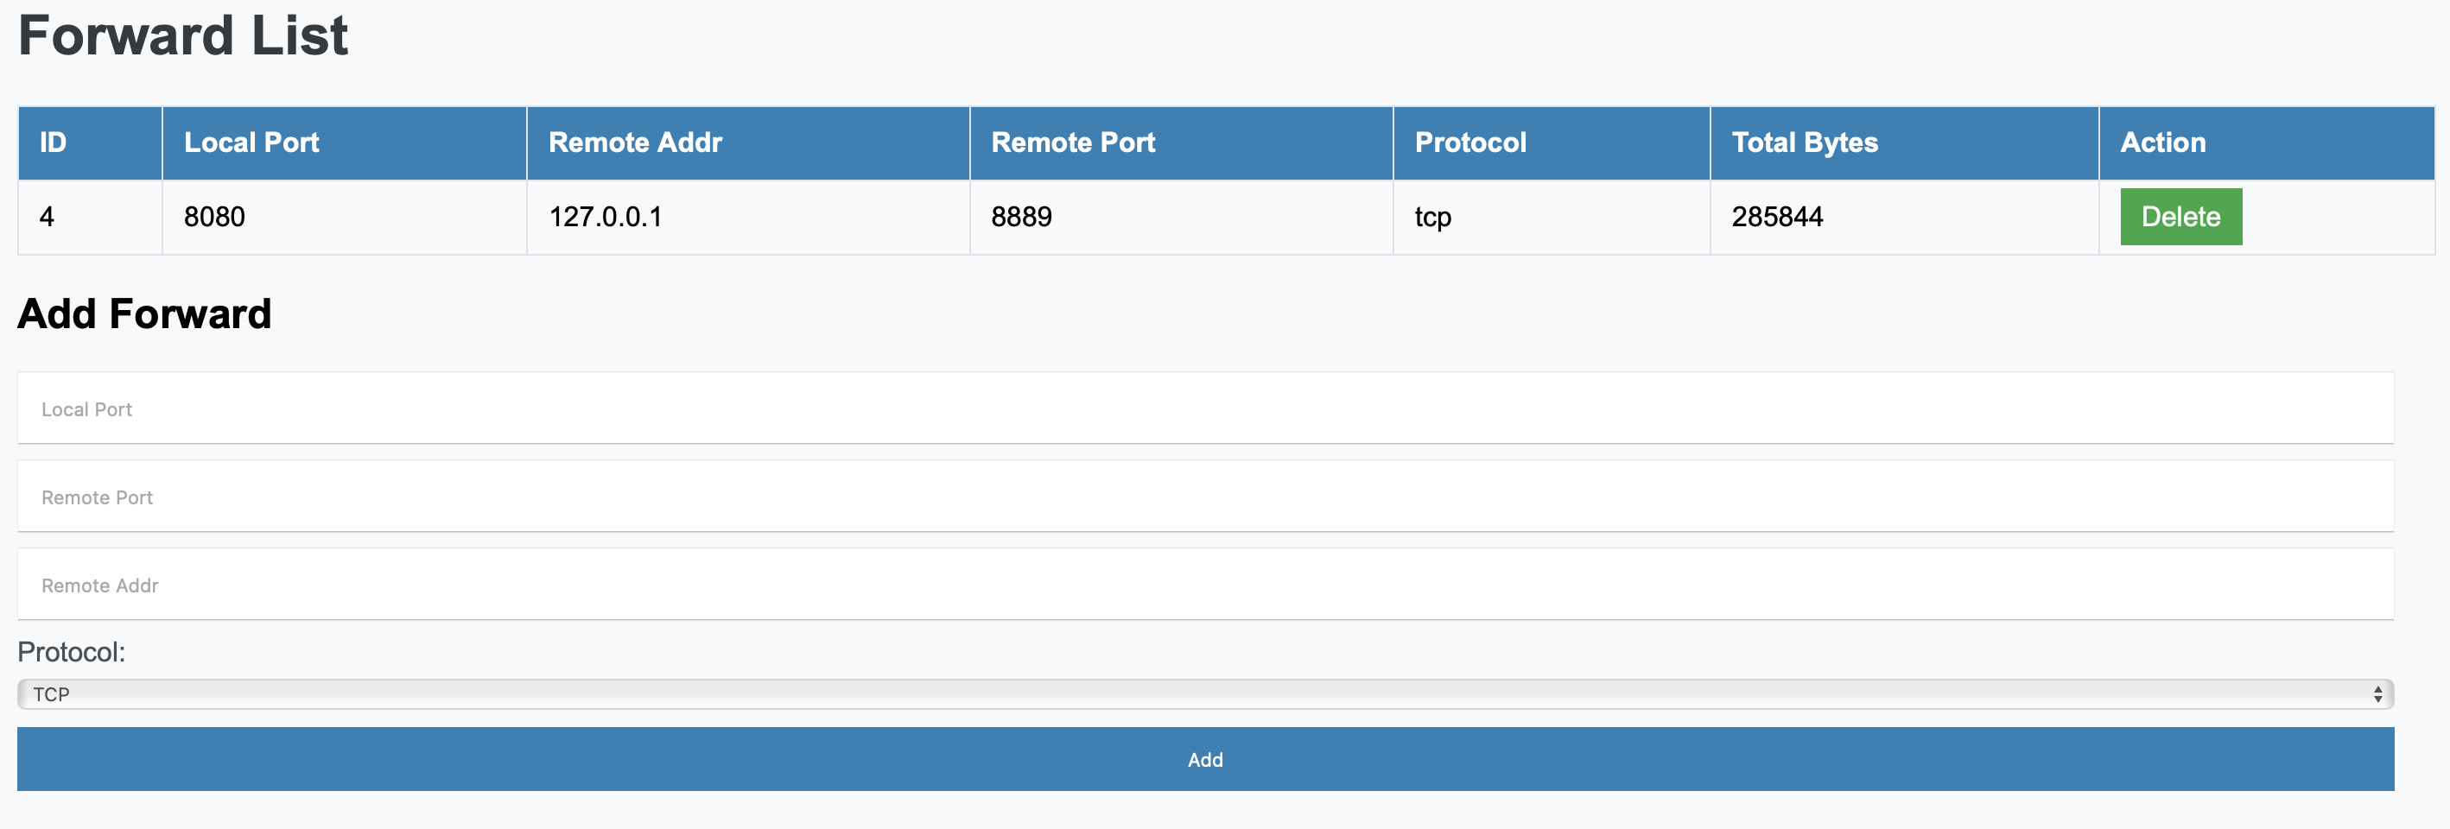Click the Add Forward heading
The image size is (2450, 829).
click(x=144, y=313)
